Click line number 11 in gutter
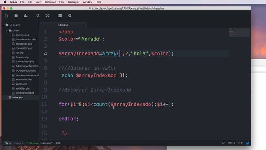 [44, 104]
